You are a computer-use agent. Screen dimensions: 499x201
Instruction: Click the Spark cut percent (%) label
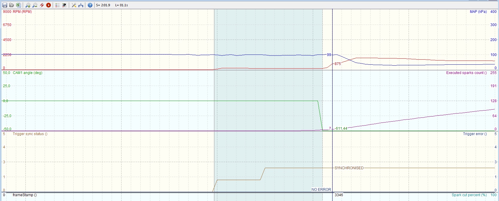click(469, 195)
